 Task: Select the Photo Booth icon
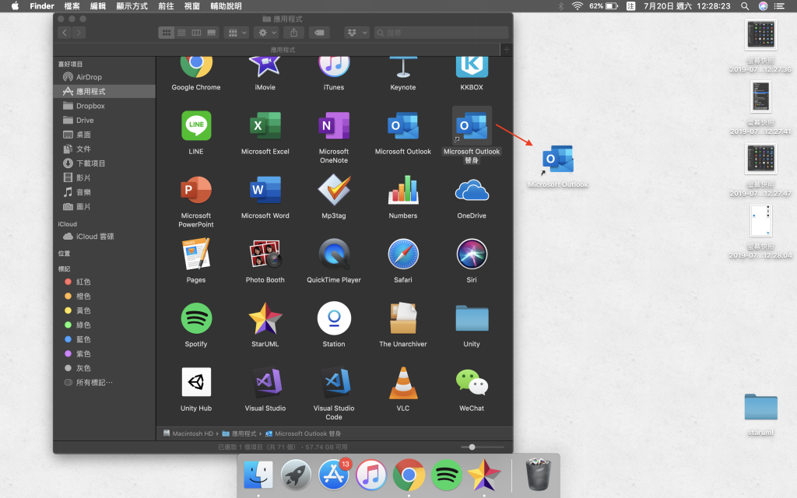click(265, 254)
